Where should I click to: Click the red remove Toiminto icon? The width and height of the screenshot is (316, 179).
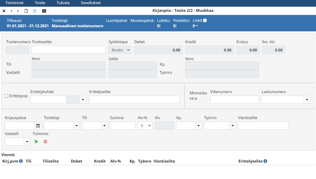click(45, 141)
